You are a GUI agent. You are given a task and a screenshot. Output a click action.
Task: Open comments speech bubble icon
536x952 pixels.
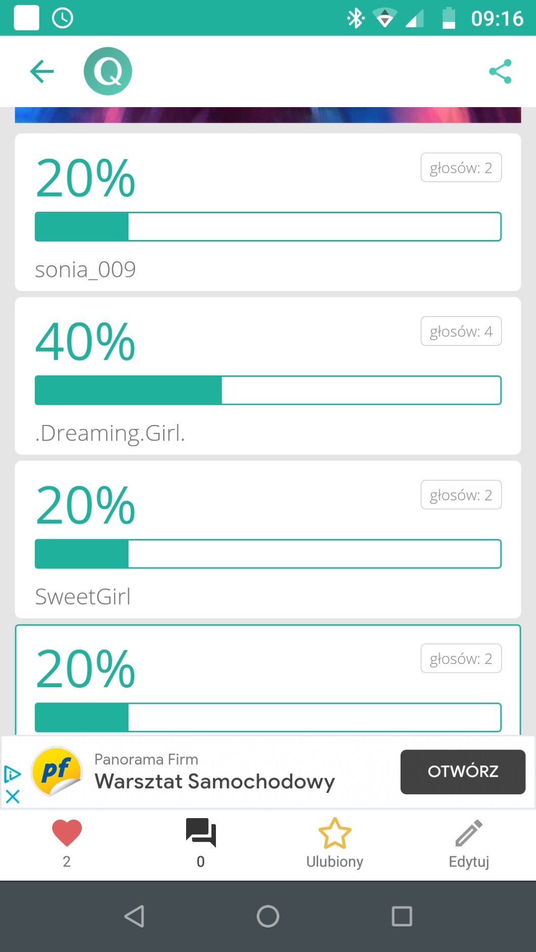coord(201,833)
